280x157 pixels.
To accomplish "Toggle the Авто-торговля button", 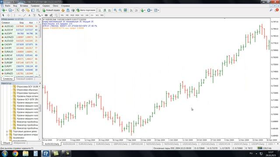I will (x=86, y=10).
